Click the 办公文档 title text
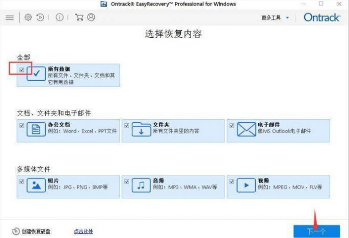The width and height of the screenshot is (349, 238). point(59,124)
